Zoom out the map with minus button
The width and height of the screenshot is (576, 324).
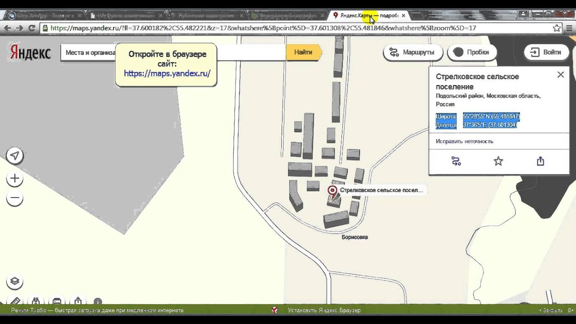(15, 198)
